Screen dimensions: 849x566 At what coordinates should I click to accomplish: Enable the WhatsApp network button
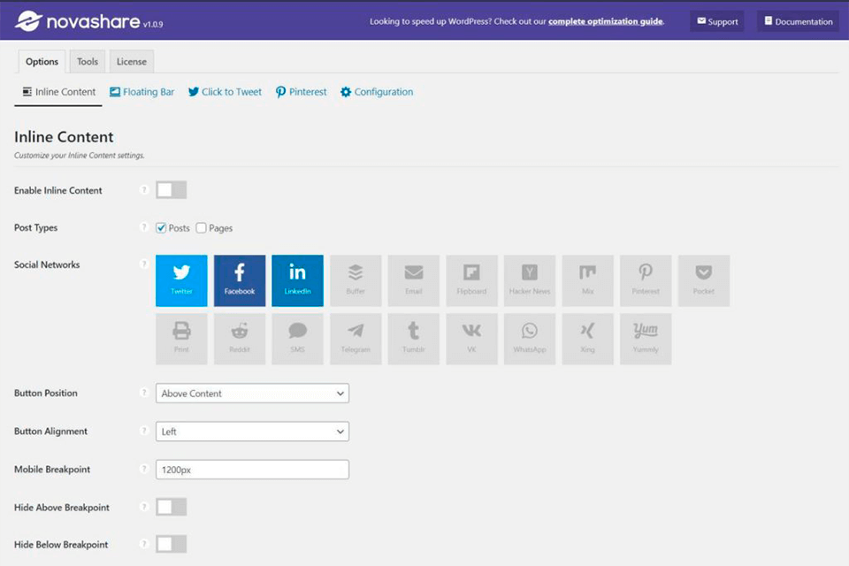pyautogui.click(x=530, y=339)
